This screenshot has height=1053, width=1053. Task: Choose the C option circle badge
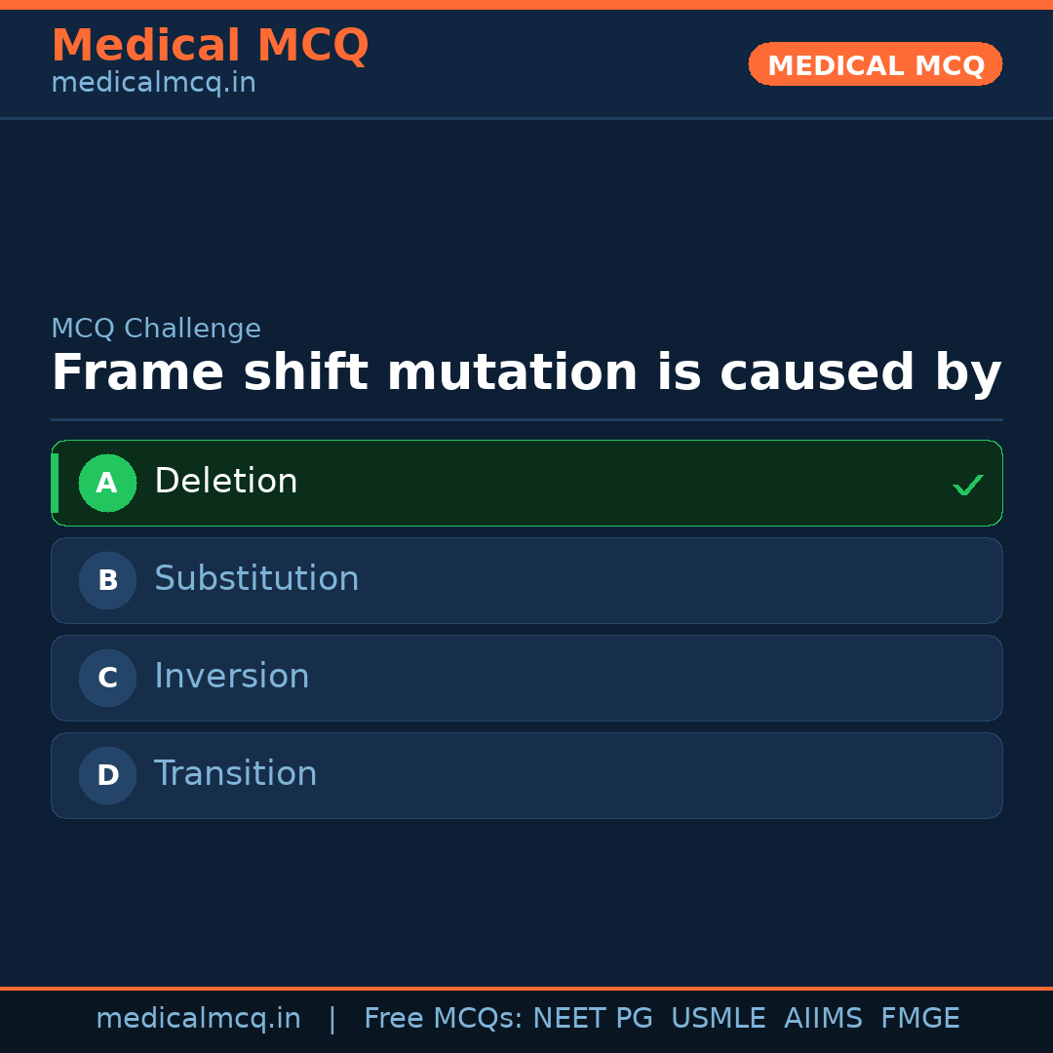(107, 678)
